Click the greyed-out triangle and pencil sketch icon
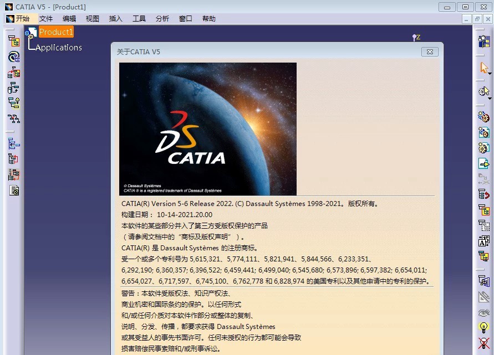Screen dimensions: 494x355 (484, 297)
